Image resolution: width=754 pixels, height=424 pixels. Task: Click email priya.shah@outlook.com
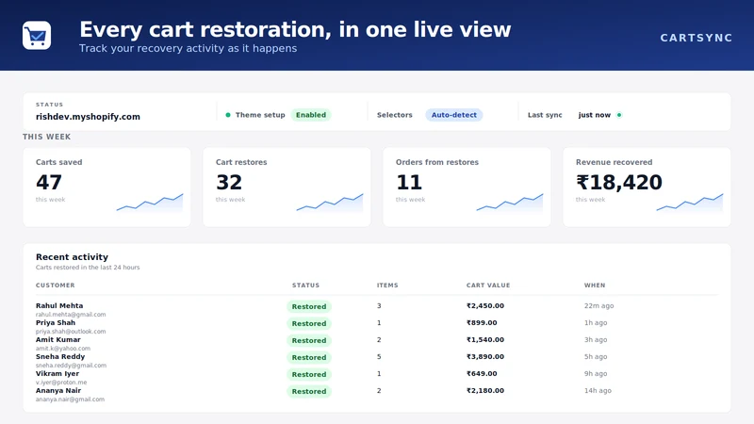[71, 332]
